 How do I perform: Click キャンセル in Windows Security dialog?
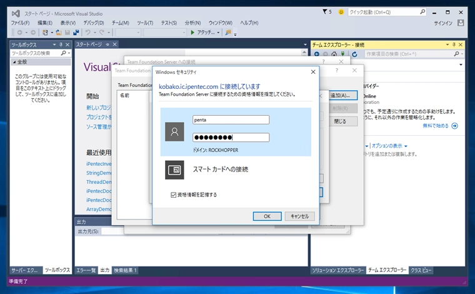299,216
